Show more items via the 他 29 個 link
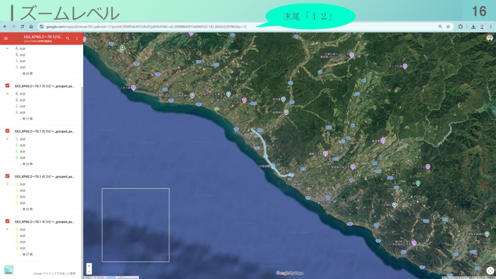This screenshot has width=496, height=279. [x=26, y=73]
